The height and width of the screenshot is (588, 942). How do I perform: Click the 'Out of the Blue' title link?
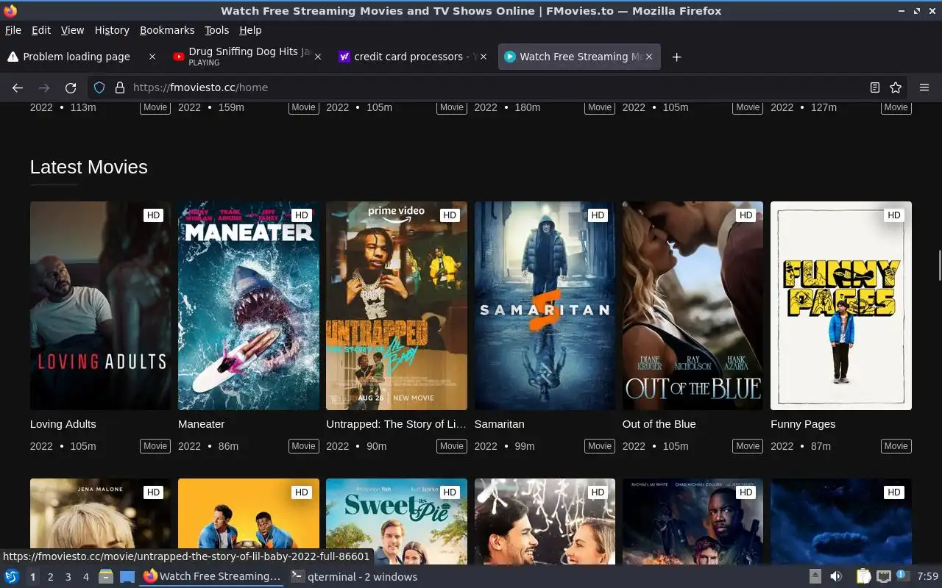click(659, 424)
